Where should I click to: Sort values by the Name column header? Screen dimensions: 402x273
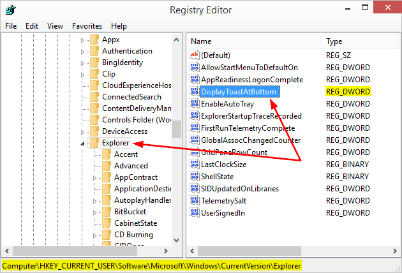(x=255, y=41)
